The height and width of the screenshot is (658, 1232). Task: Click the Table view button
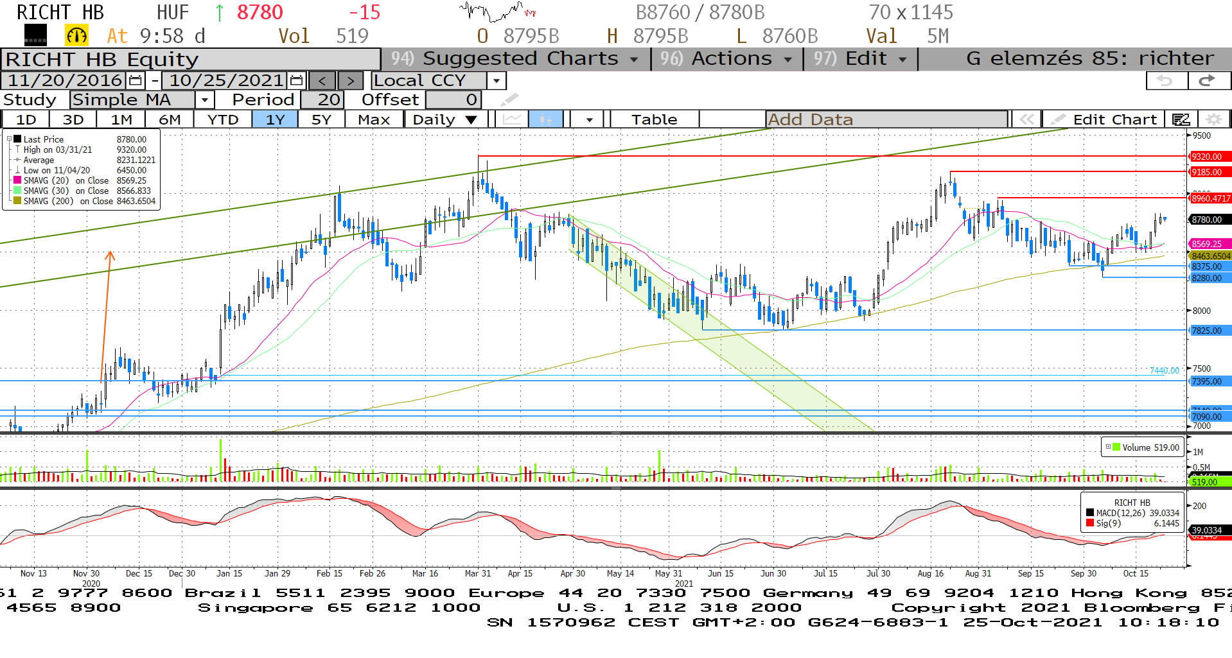click(654, 119)
